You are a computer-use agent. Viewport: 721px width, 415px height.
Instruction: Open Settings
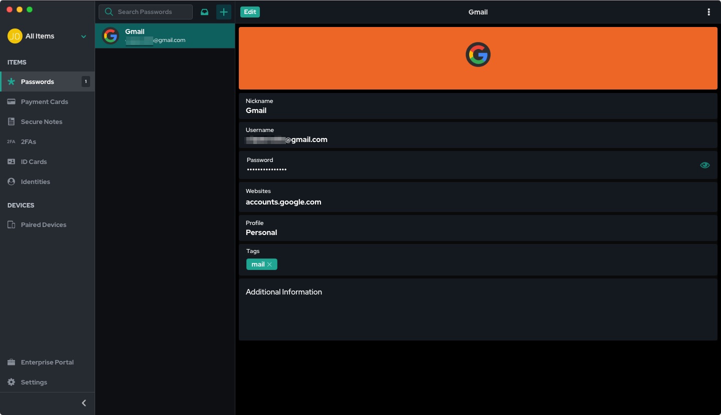48,382
